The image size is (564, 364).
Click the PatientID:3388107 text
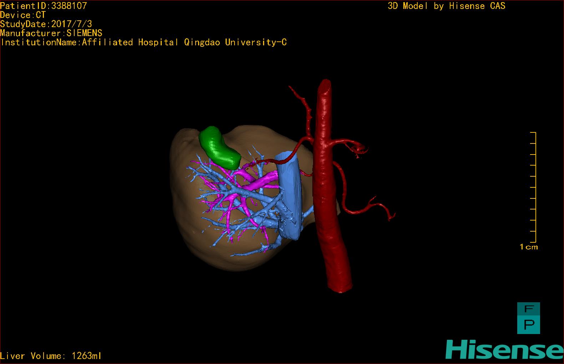(x=44, y=6)
